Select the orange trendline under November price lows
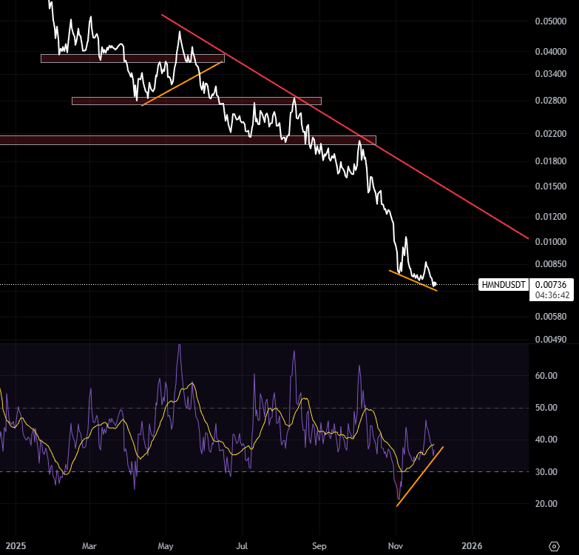Viewport: 579px width, 555px height. click(413, 280)
